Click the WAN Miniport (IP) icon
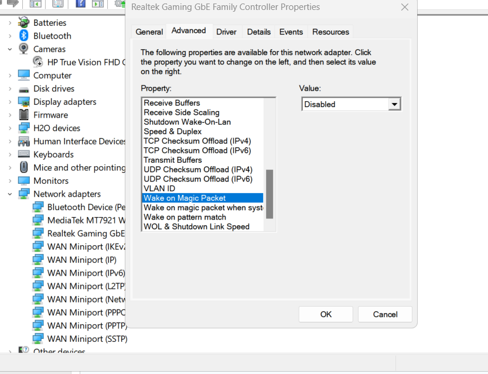Viewport: 488px width, 374px height. coord(38,260)
